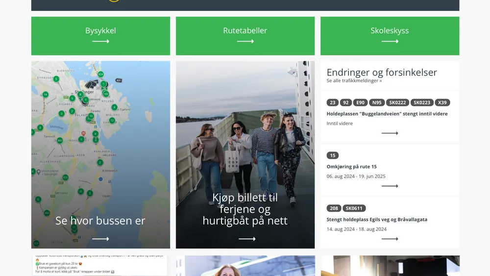
Task: Open 'Se alle trafikkmeldinger' link
Action: [x=354, y=81]
